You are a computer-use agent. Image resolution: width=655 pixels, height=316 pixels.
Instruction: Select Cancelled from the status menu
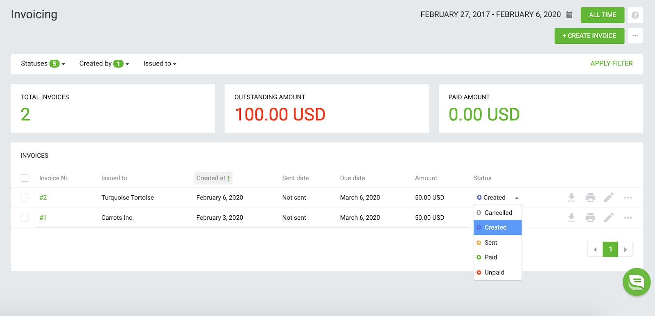point(498,213)
